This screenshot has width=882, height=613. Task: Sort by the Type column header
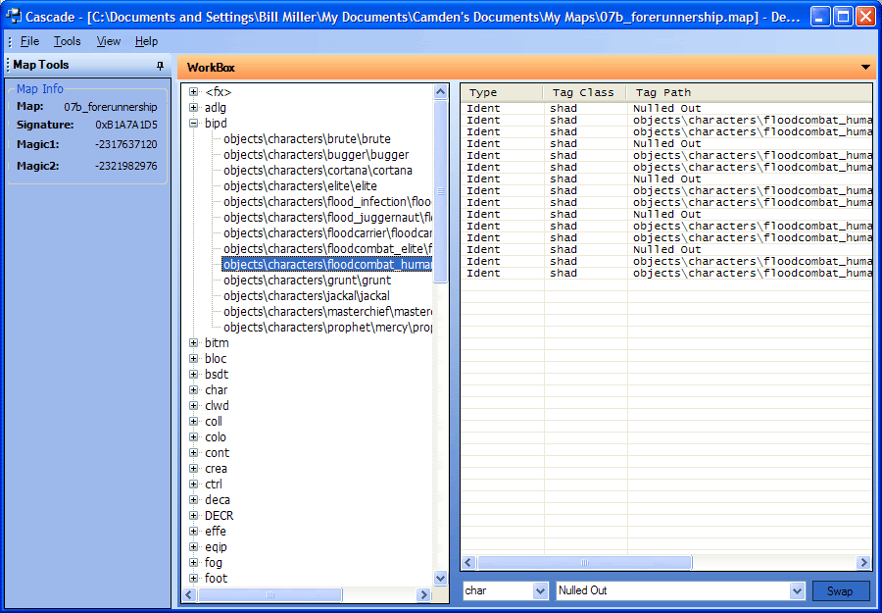502,93
